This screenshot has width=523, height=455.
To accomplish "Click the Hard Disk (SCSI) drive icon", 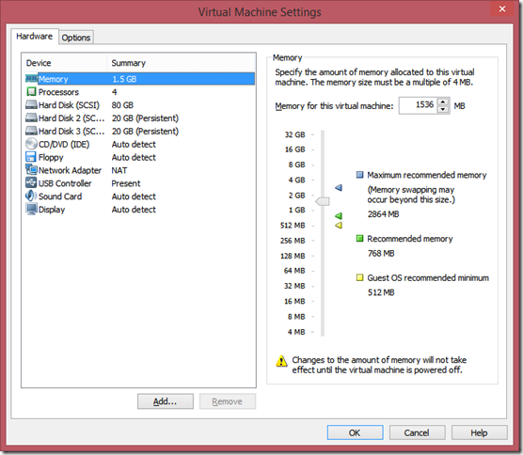I will pos(31,104).
